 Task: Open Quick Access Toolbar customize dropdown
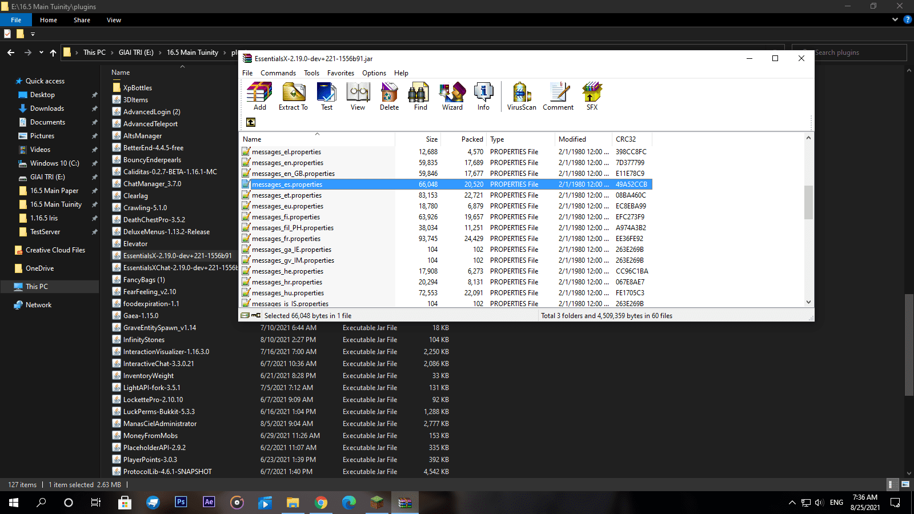point(33,34)
